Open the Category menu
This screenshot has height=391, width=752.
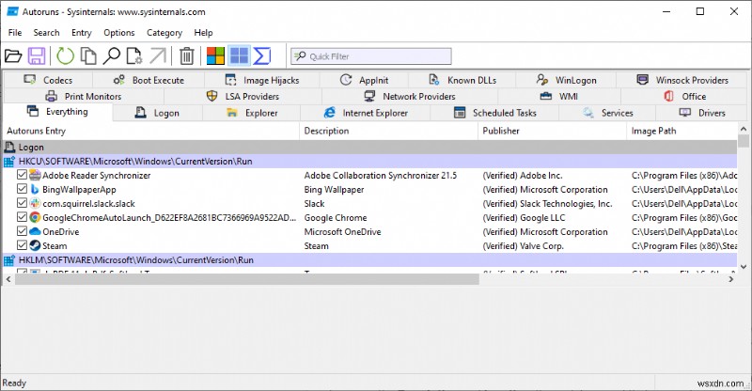(164, 33)
